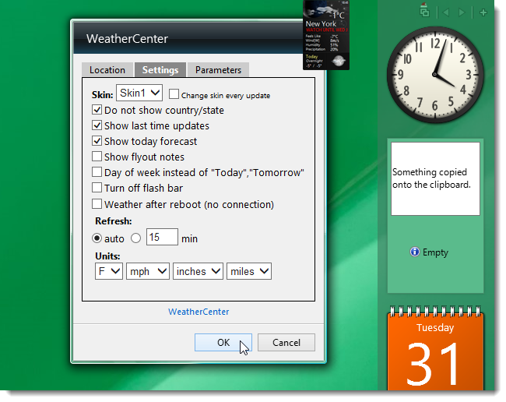Click OK to save settings
506x402 pixels.
click(223, 342)
